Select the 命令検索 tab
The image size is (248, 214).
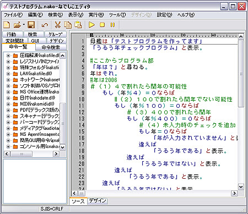51,47
